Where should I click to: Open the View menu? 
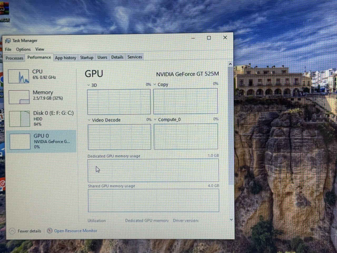pyautogui.click(x=40, y=49)
